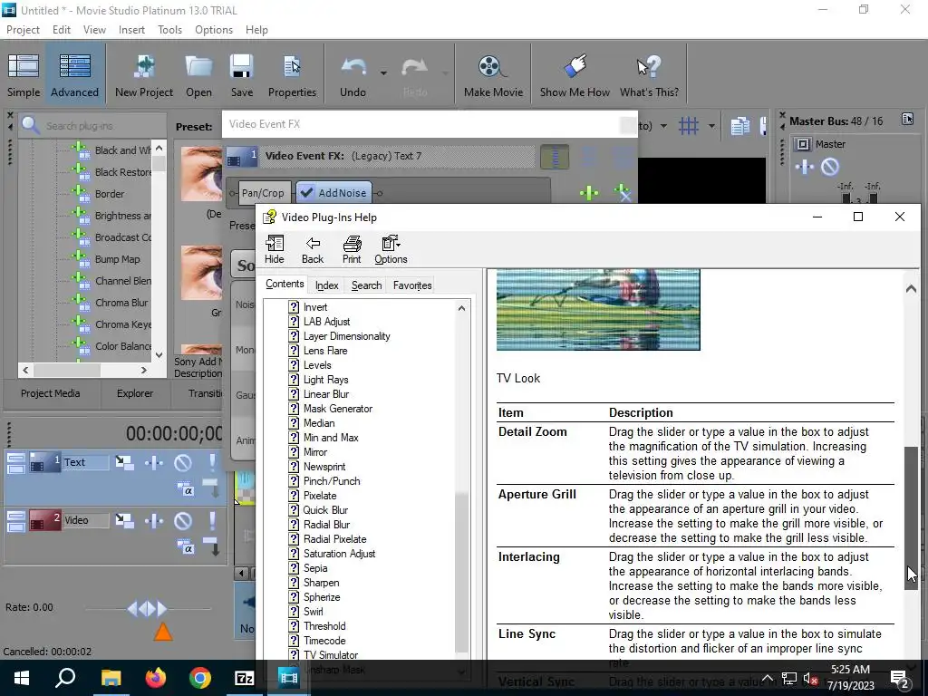Open the Explorer tab
Screen dimensions: 928x696
coord(135,393)
